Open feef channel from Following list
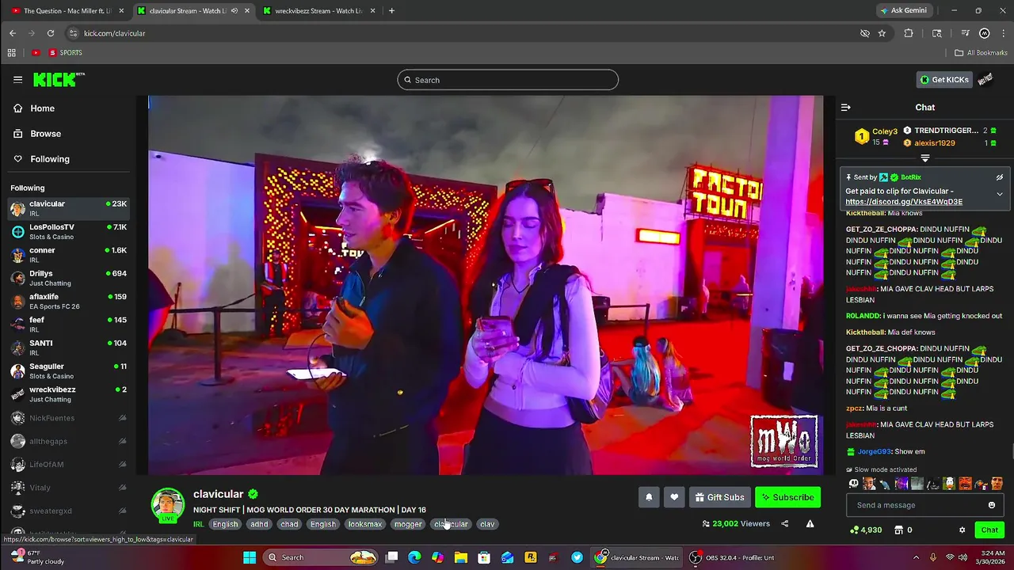This screenshot has height=570, width=1014. [x=68, y=325]
